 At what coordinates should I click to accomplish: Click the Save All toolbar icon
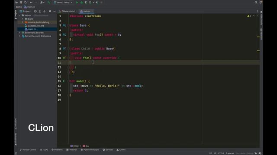(21, 3)
